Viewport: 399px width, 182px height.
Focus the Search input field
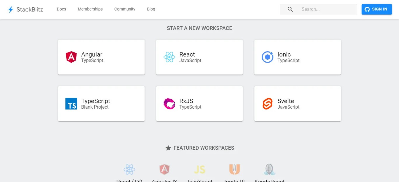(318, 9)
